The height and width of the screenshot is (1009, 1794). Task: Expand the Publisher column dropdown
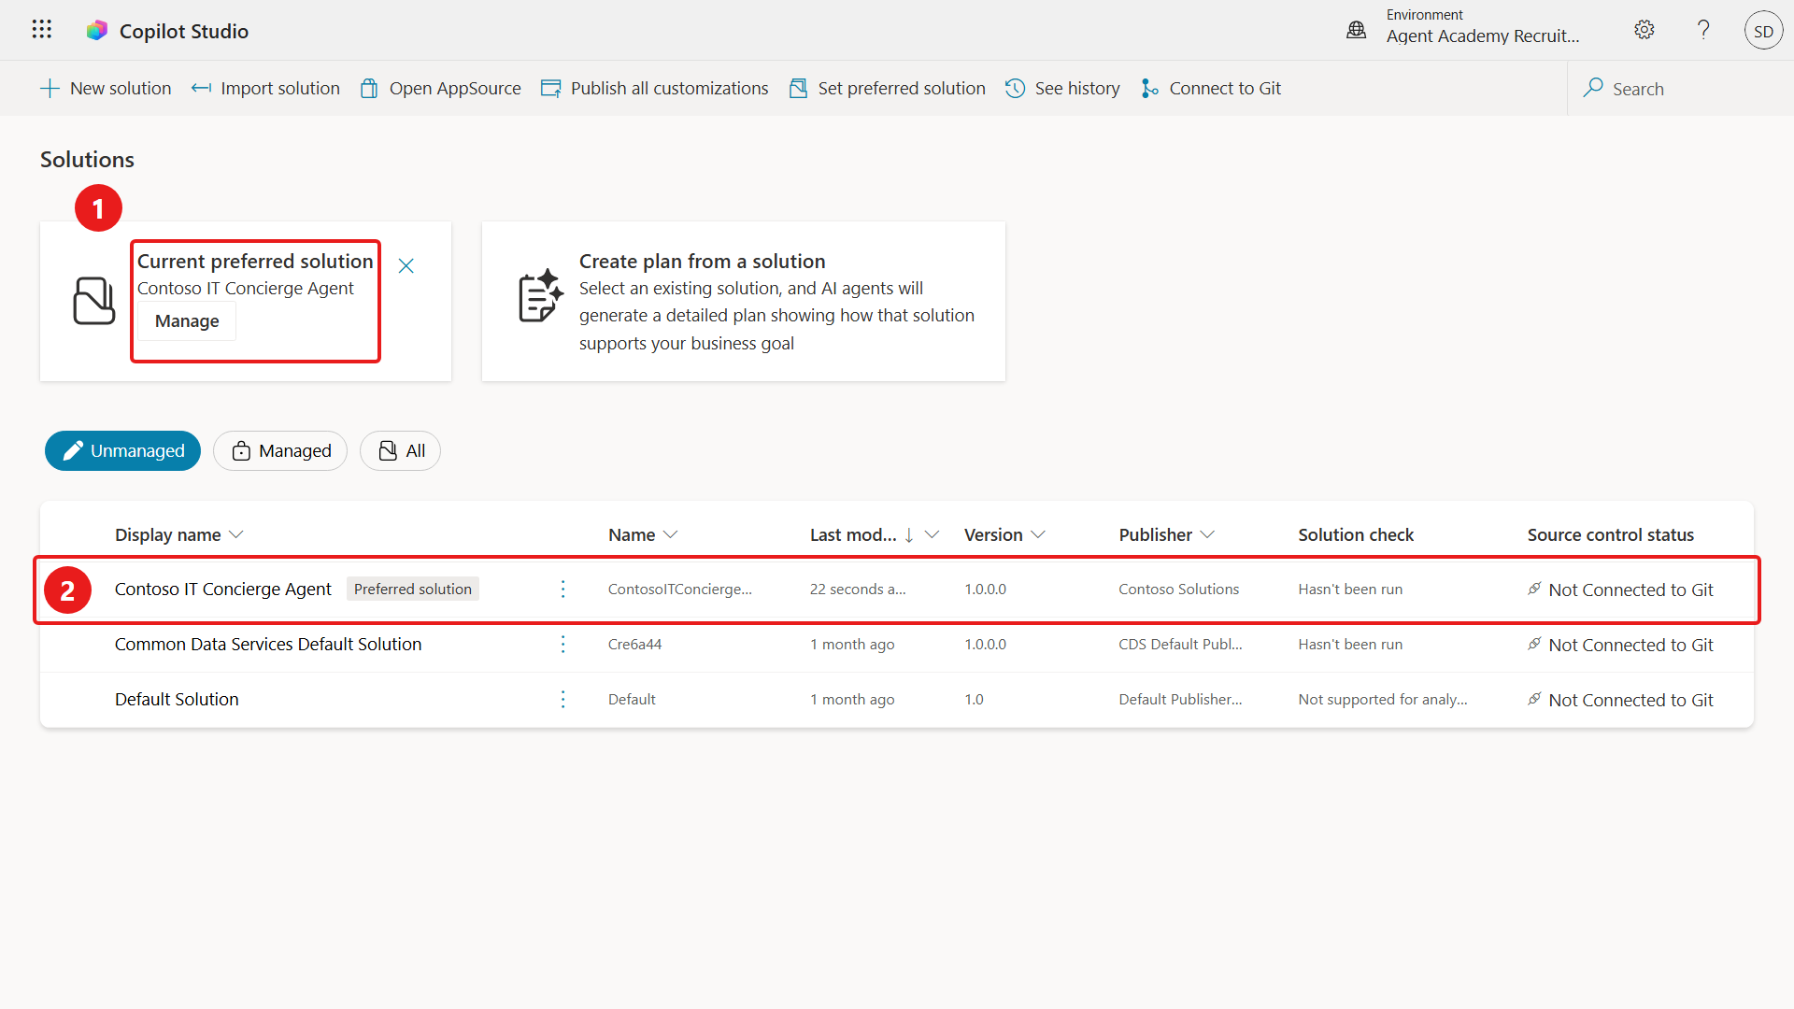point(1207,534)
